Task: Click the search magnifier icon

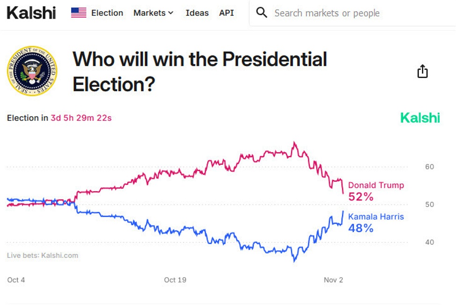Action: (262, 13)
